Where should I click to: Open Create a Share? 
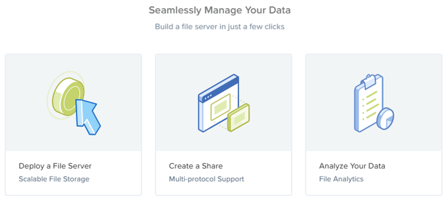[x=196, y=166]
